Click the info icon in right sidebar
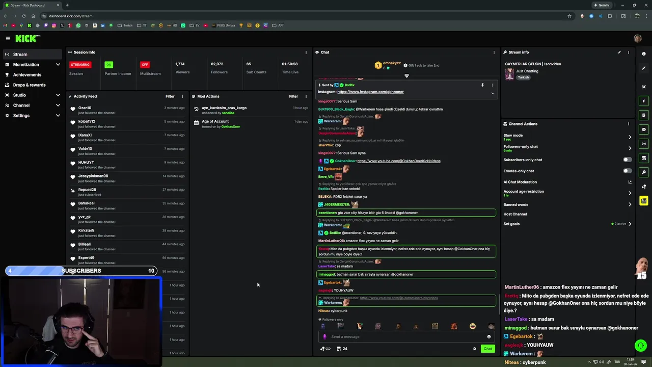The height and width of the screenshot is (367, 652). coord(644,54)
